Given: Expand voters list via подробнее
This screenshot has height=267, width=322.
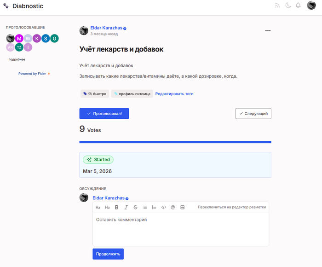Looking at the screenshot, I should point(17,59).
